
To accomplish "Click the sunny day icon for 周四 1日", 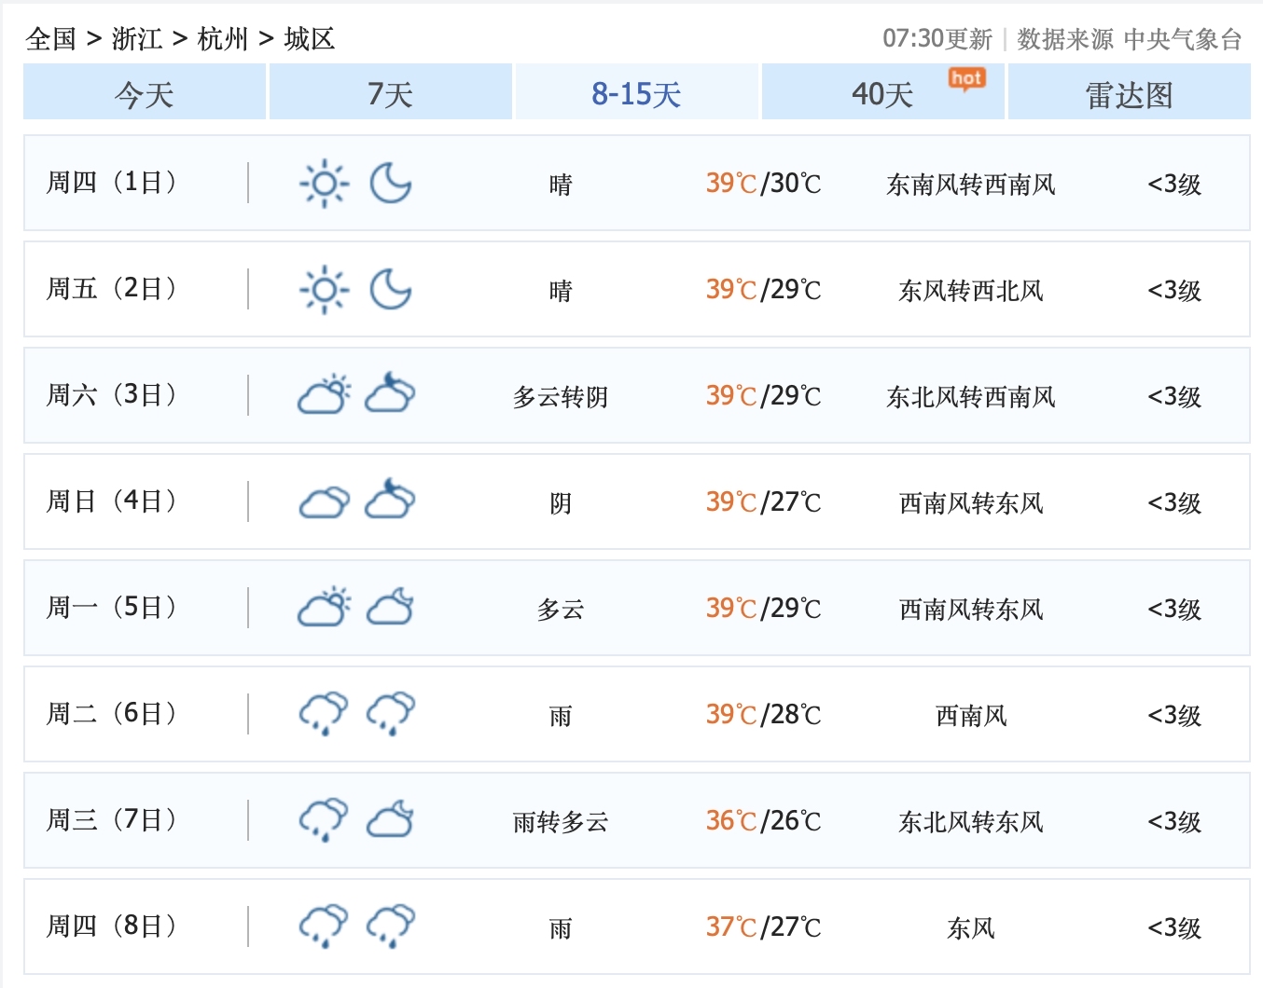I will (324, 184).
